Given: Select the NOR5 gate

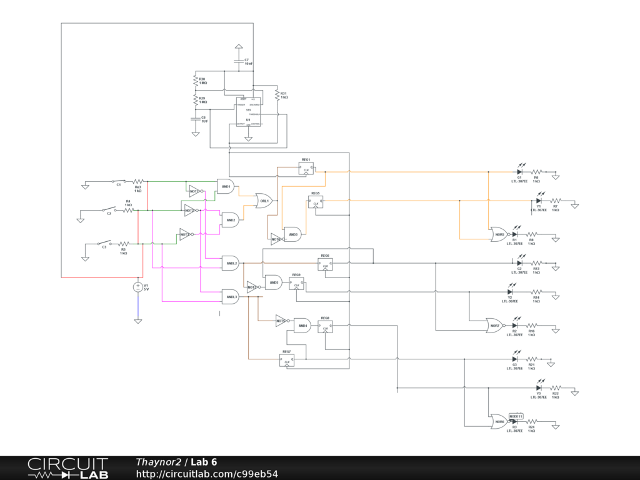Looking at the screenshot, I should (499, 234).
